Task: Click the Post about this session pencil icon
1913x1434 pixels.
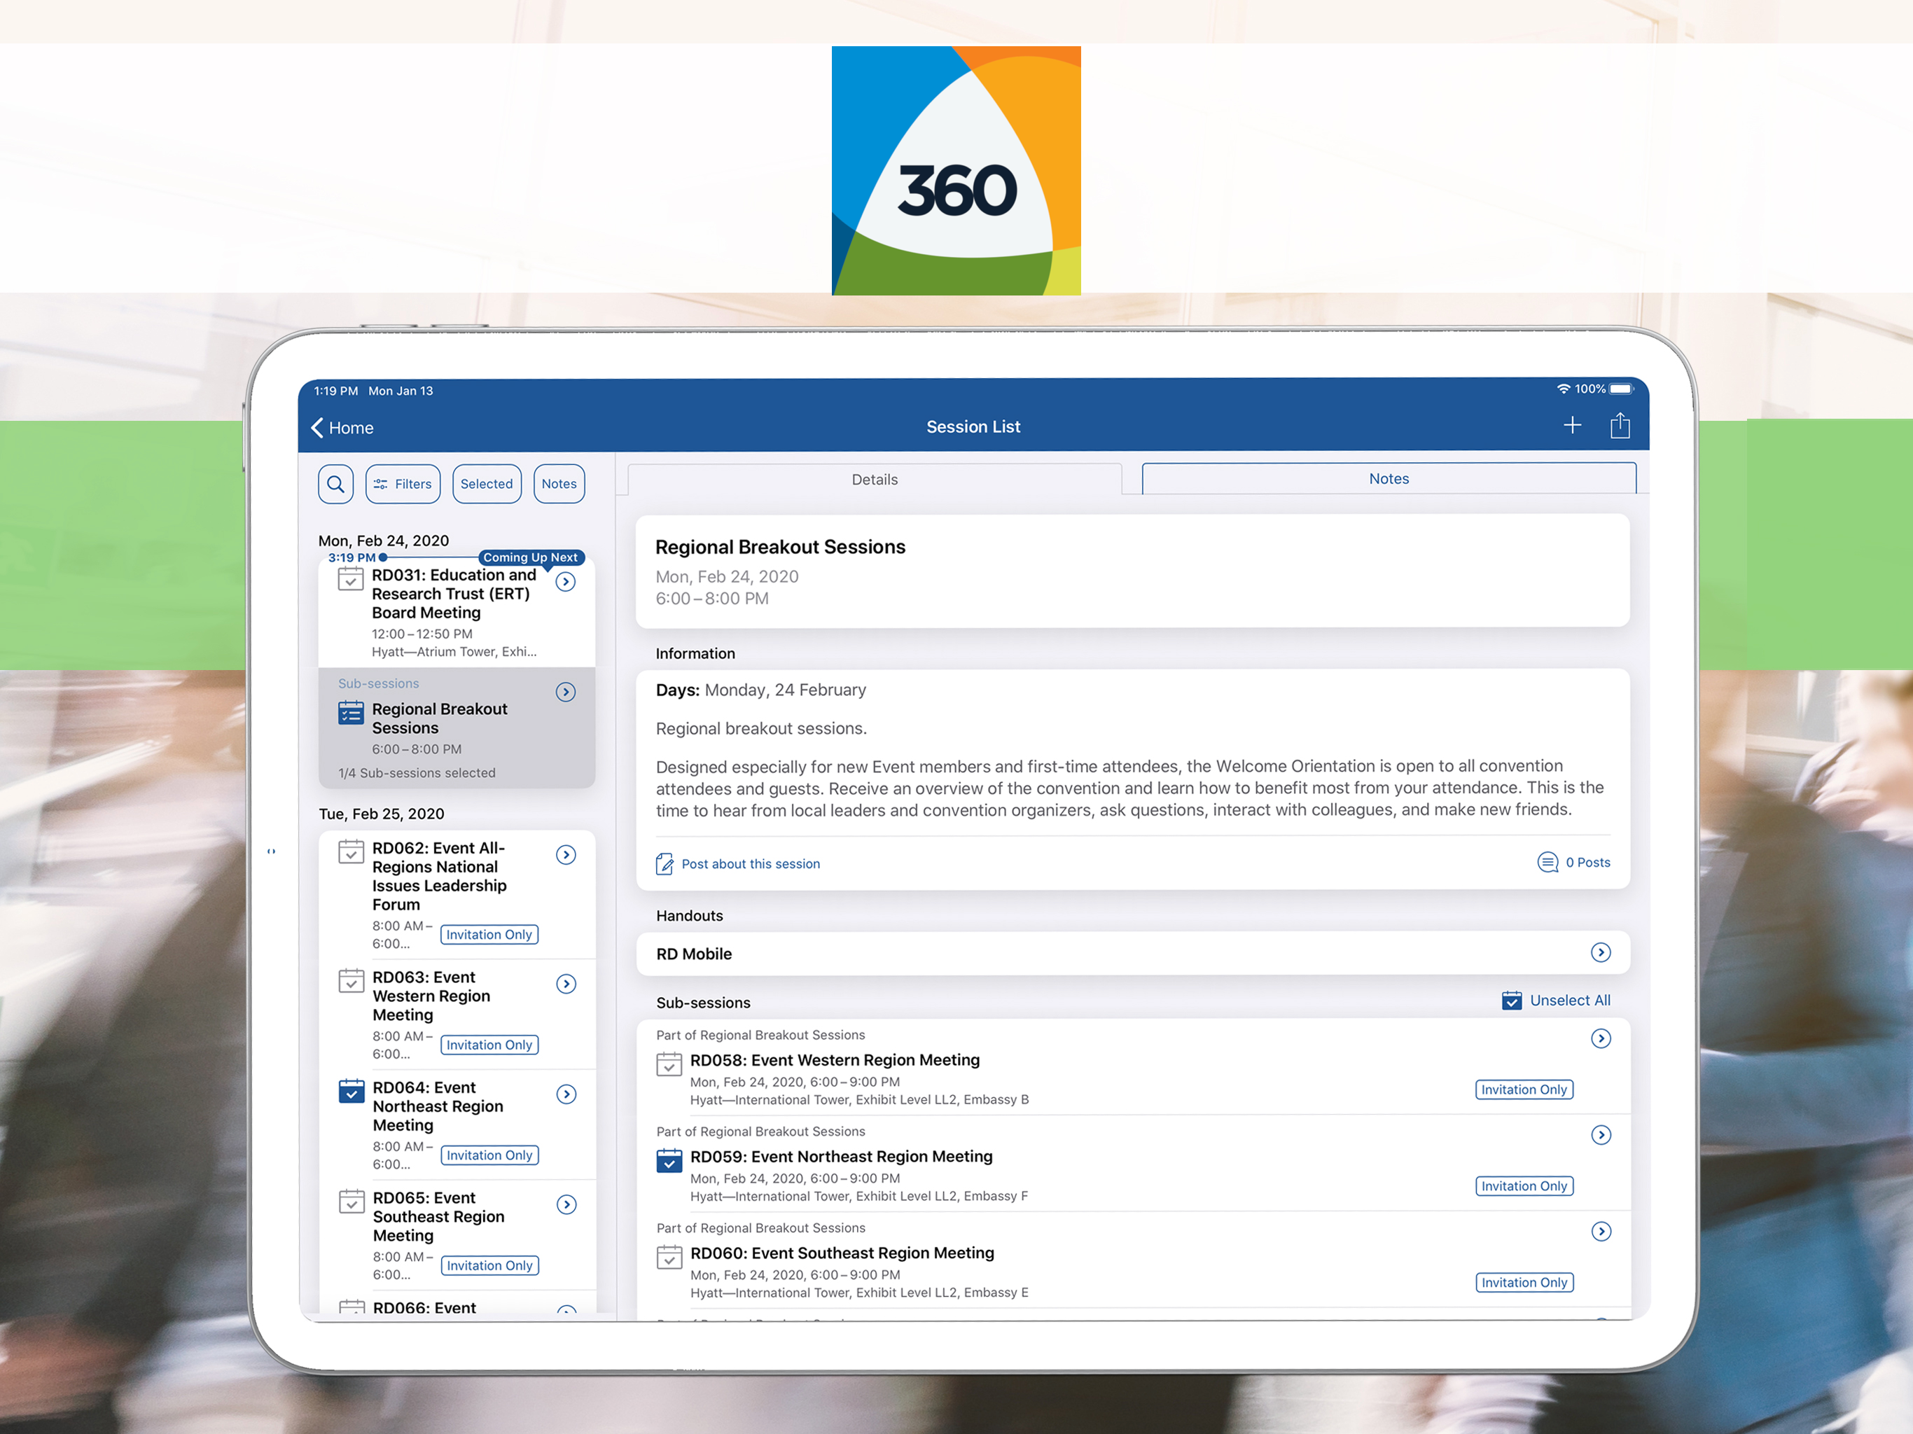Action: point(665,864)
